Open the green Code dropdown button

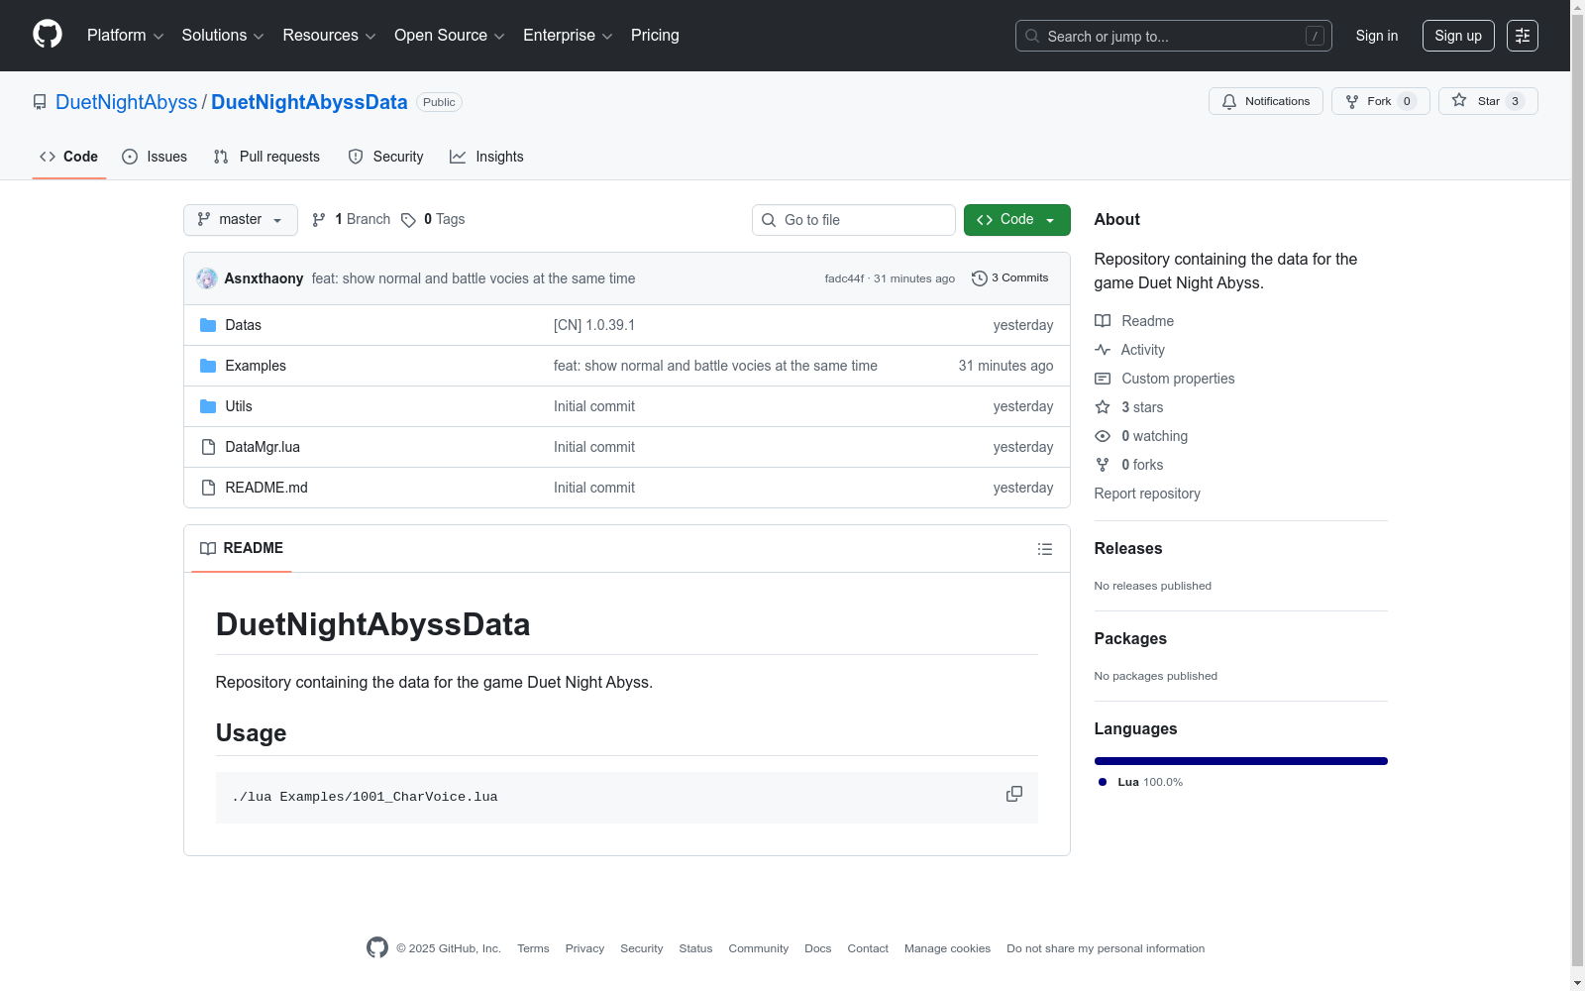(1017, 220)
